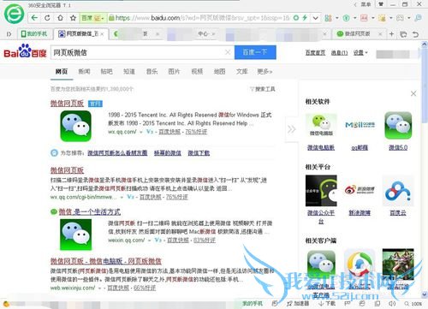Expand the address bar history dropdown arrow
Viewport: 428px width, 309px height.
click(315, 18)
